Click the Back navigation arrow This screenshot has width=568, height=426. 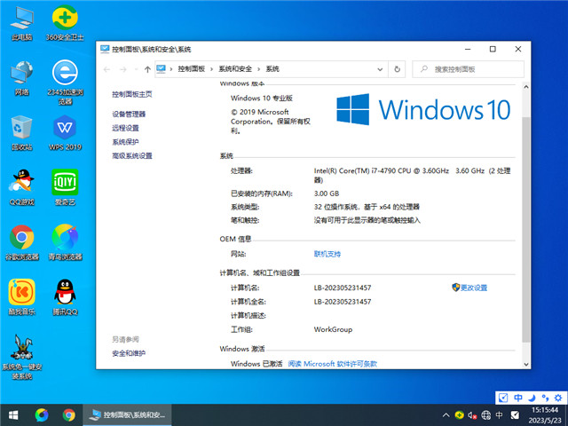click(106, 69)
